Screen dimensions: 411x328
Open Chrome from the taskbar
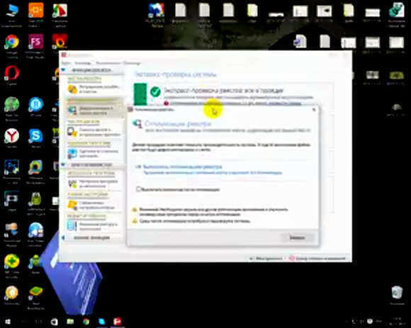pyautogui.click(x=86, y=322)
